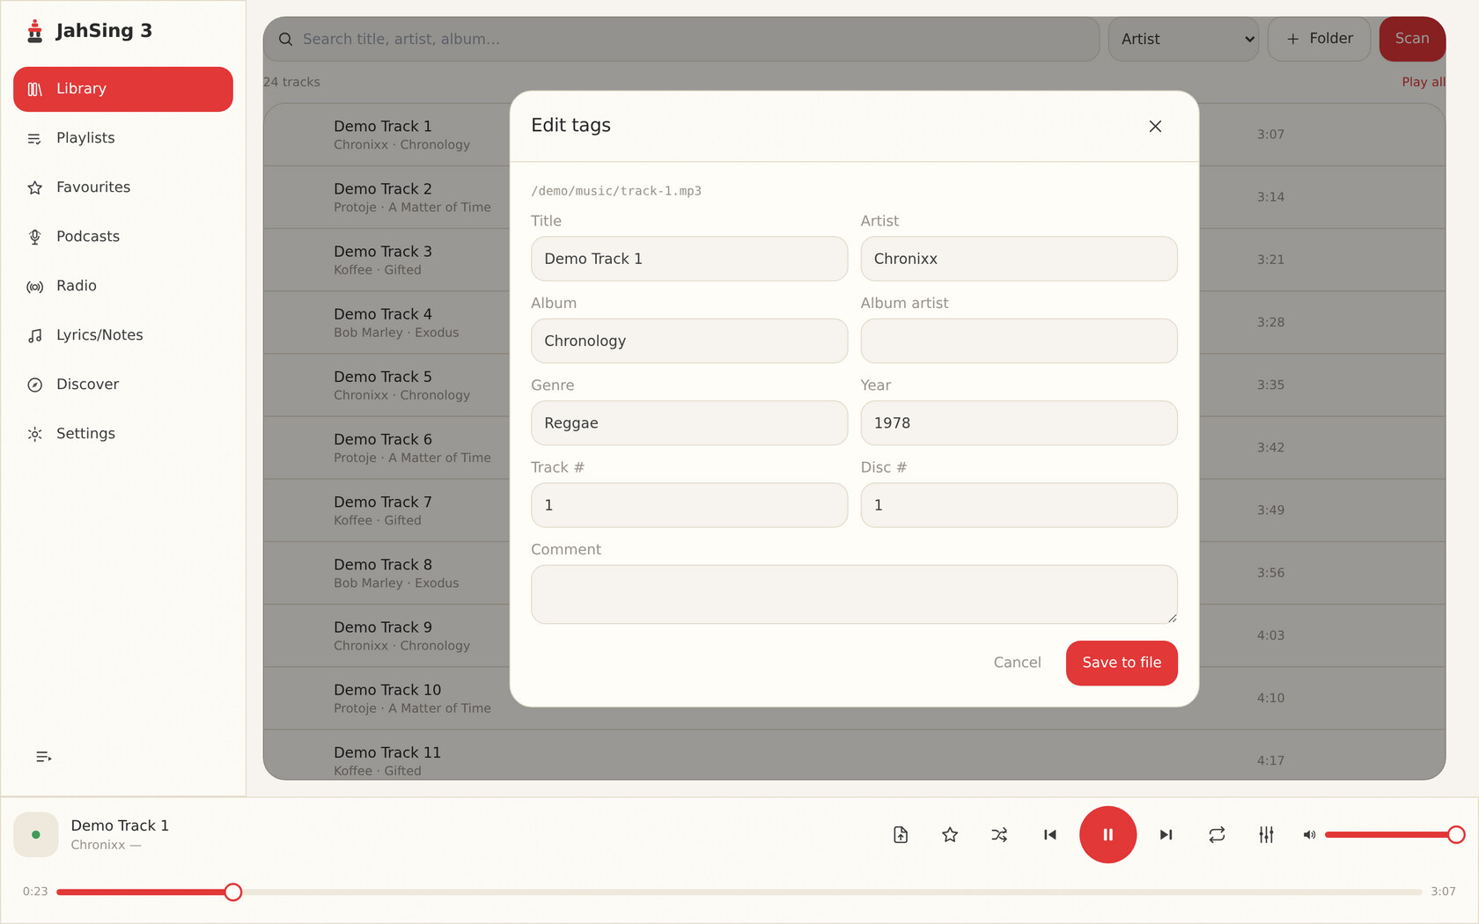This screenshot has width=1479, height=924.
Task: Click the Year field showing 1978
Action: 1019,423
